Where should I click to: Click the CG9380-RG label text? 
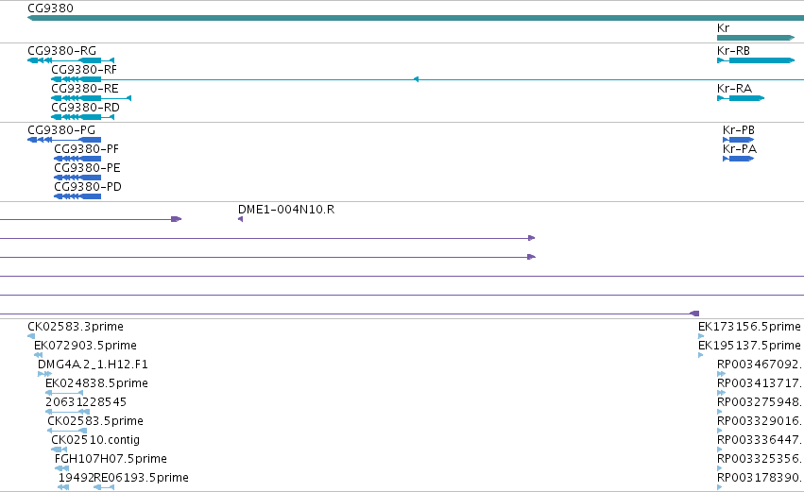(x=61, y=51)
